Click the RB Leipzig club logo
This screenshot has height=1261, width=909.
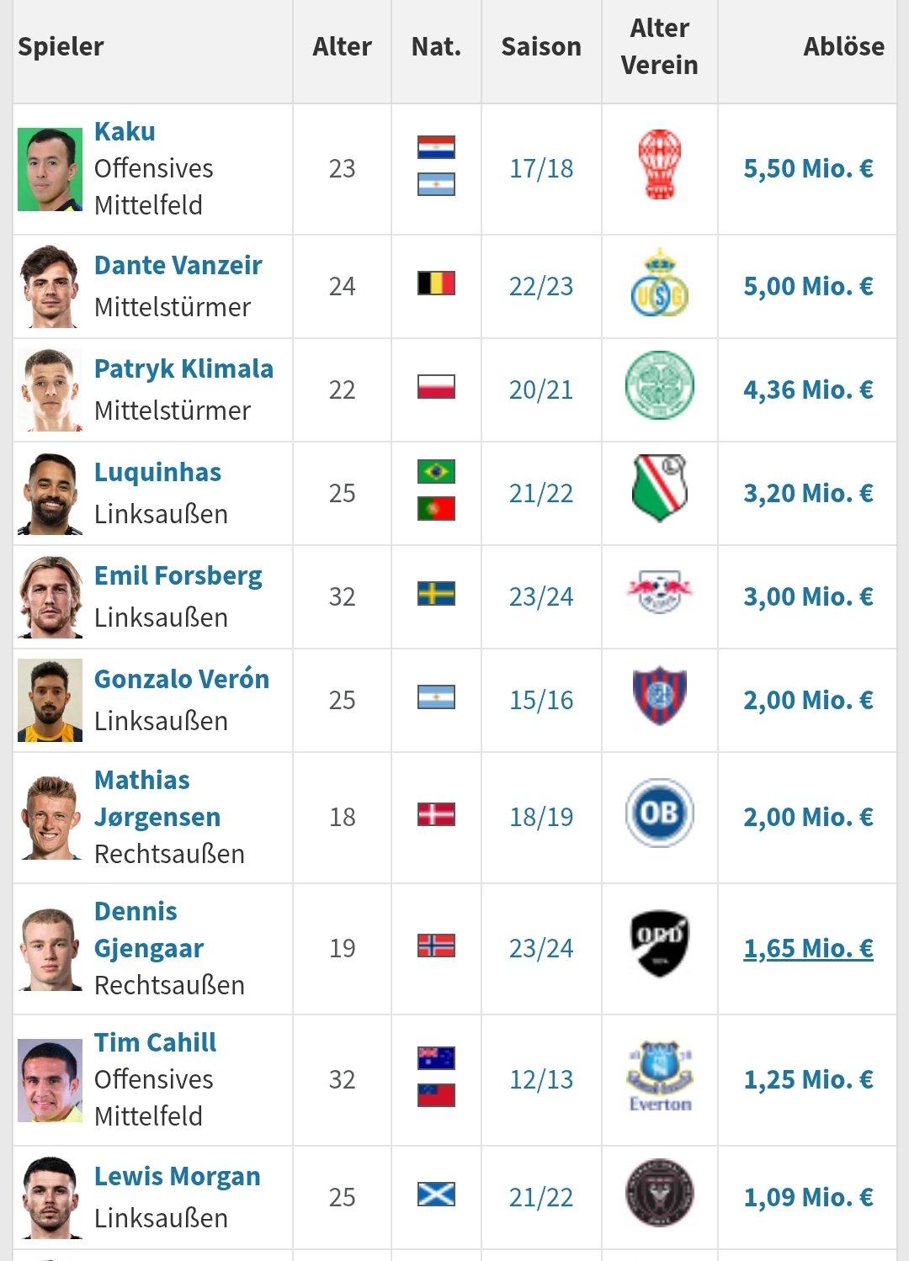click(659, 592)
